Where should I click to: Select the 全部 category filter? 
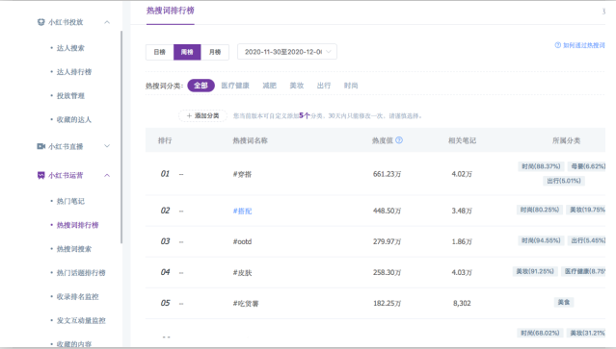pyautogui.click(x=201, y=86)
